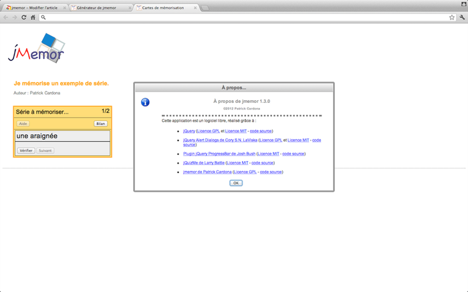Click the Aide button in the card
This screenshot has width=468, height=292.
coord(23,124)
